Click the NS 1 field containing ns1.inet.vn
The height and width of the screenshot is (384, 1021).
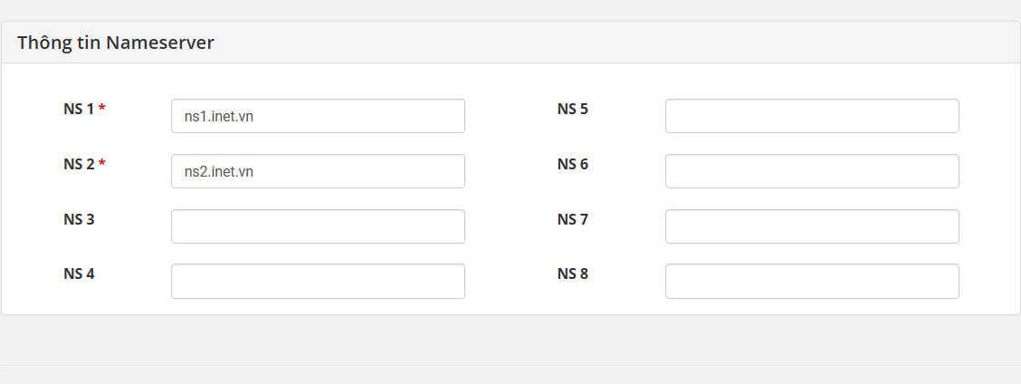pos(318,116)
